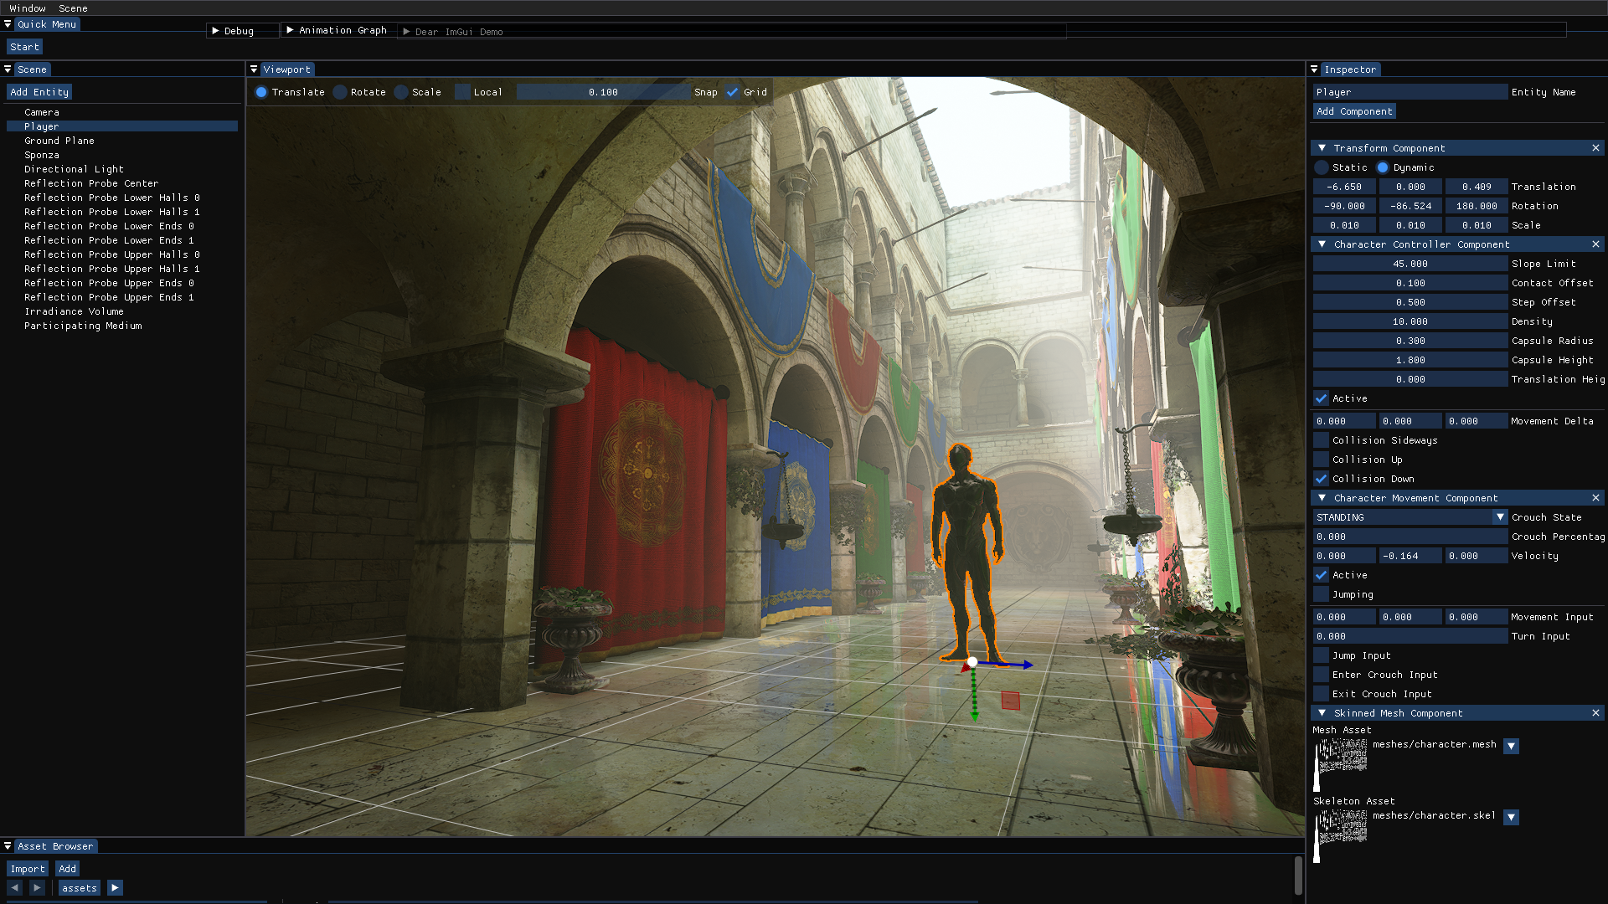Collapse the Quick Menu panel arrow icon
This screenshot has width=1608, height=904.
pos(7,23)
